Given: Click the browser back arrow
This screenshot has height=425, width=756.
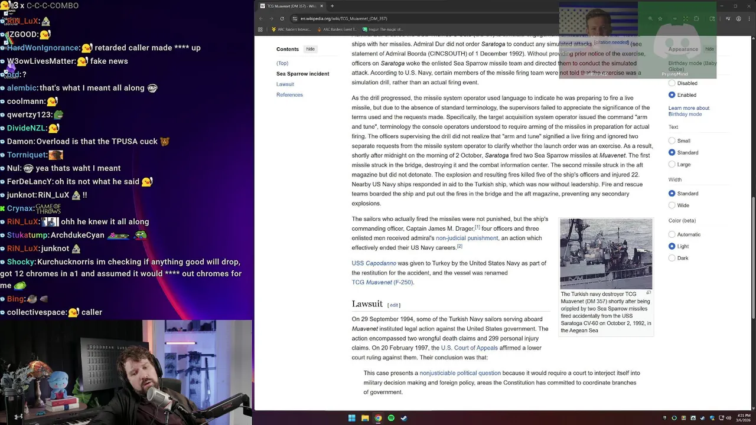Looking at the screenshot, I should pos(260,18).
